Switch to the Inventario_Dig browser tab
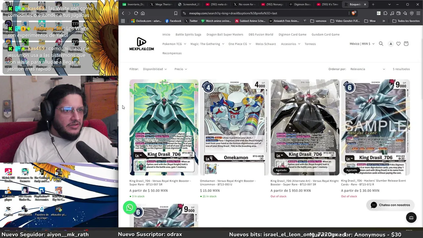This screenshot has height=238, width=423. click(133, 4)
